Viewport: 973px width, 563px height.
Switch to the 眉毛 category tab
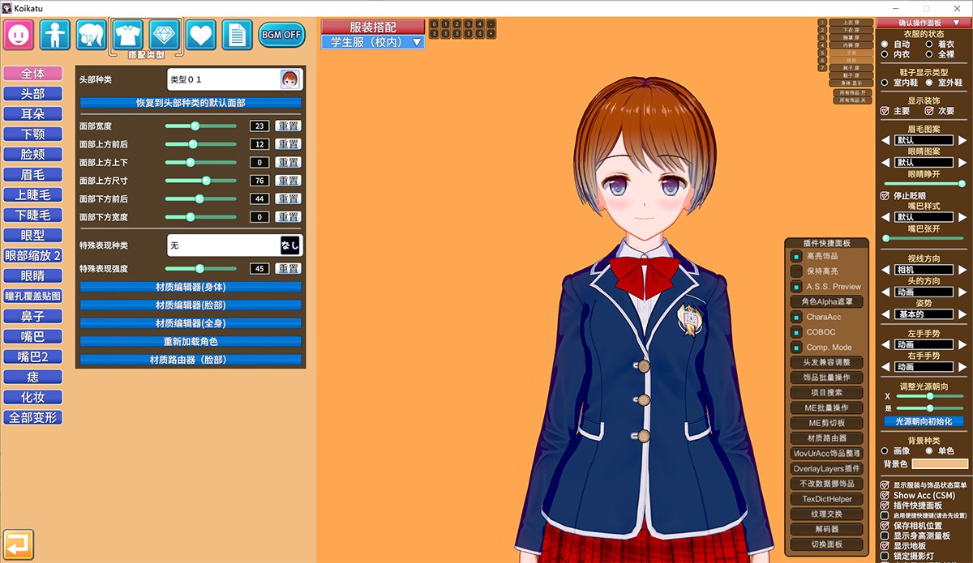tap(32, 174)
